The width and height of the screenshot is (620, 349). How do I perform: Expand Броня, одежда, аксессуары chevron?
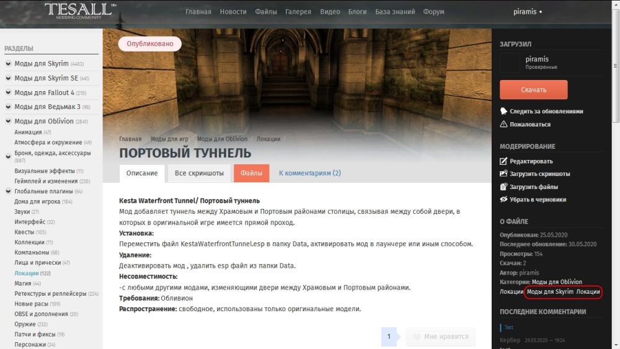point(8,156)
